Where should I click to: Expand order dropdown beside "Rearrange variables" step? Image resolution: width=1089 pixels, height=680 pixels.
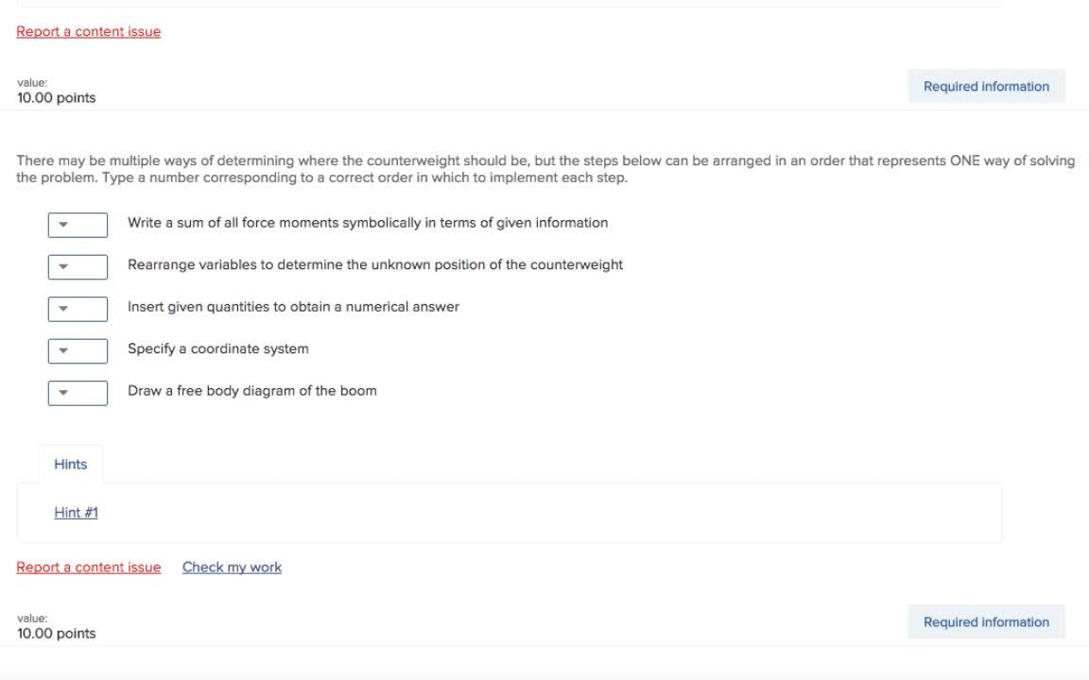[78, 266]
